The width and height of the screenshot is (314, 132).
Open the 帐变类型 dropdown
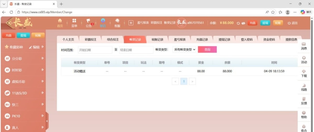pyautogui.click(x=184, y=50)
